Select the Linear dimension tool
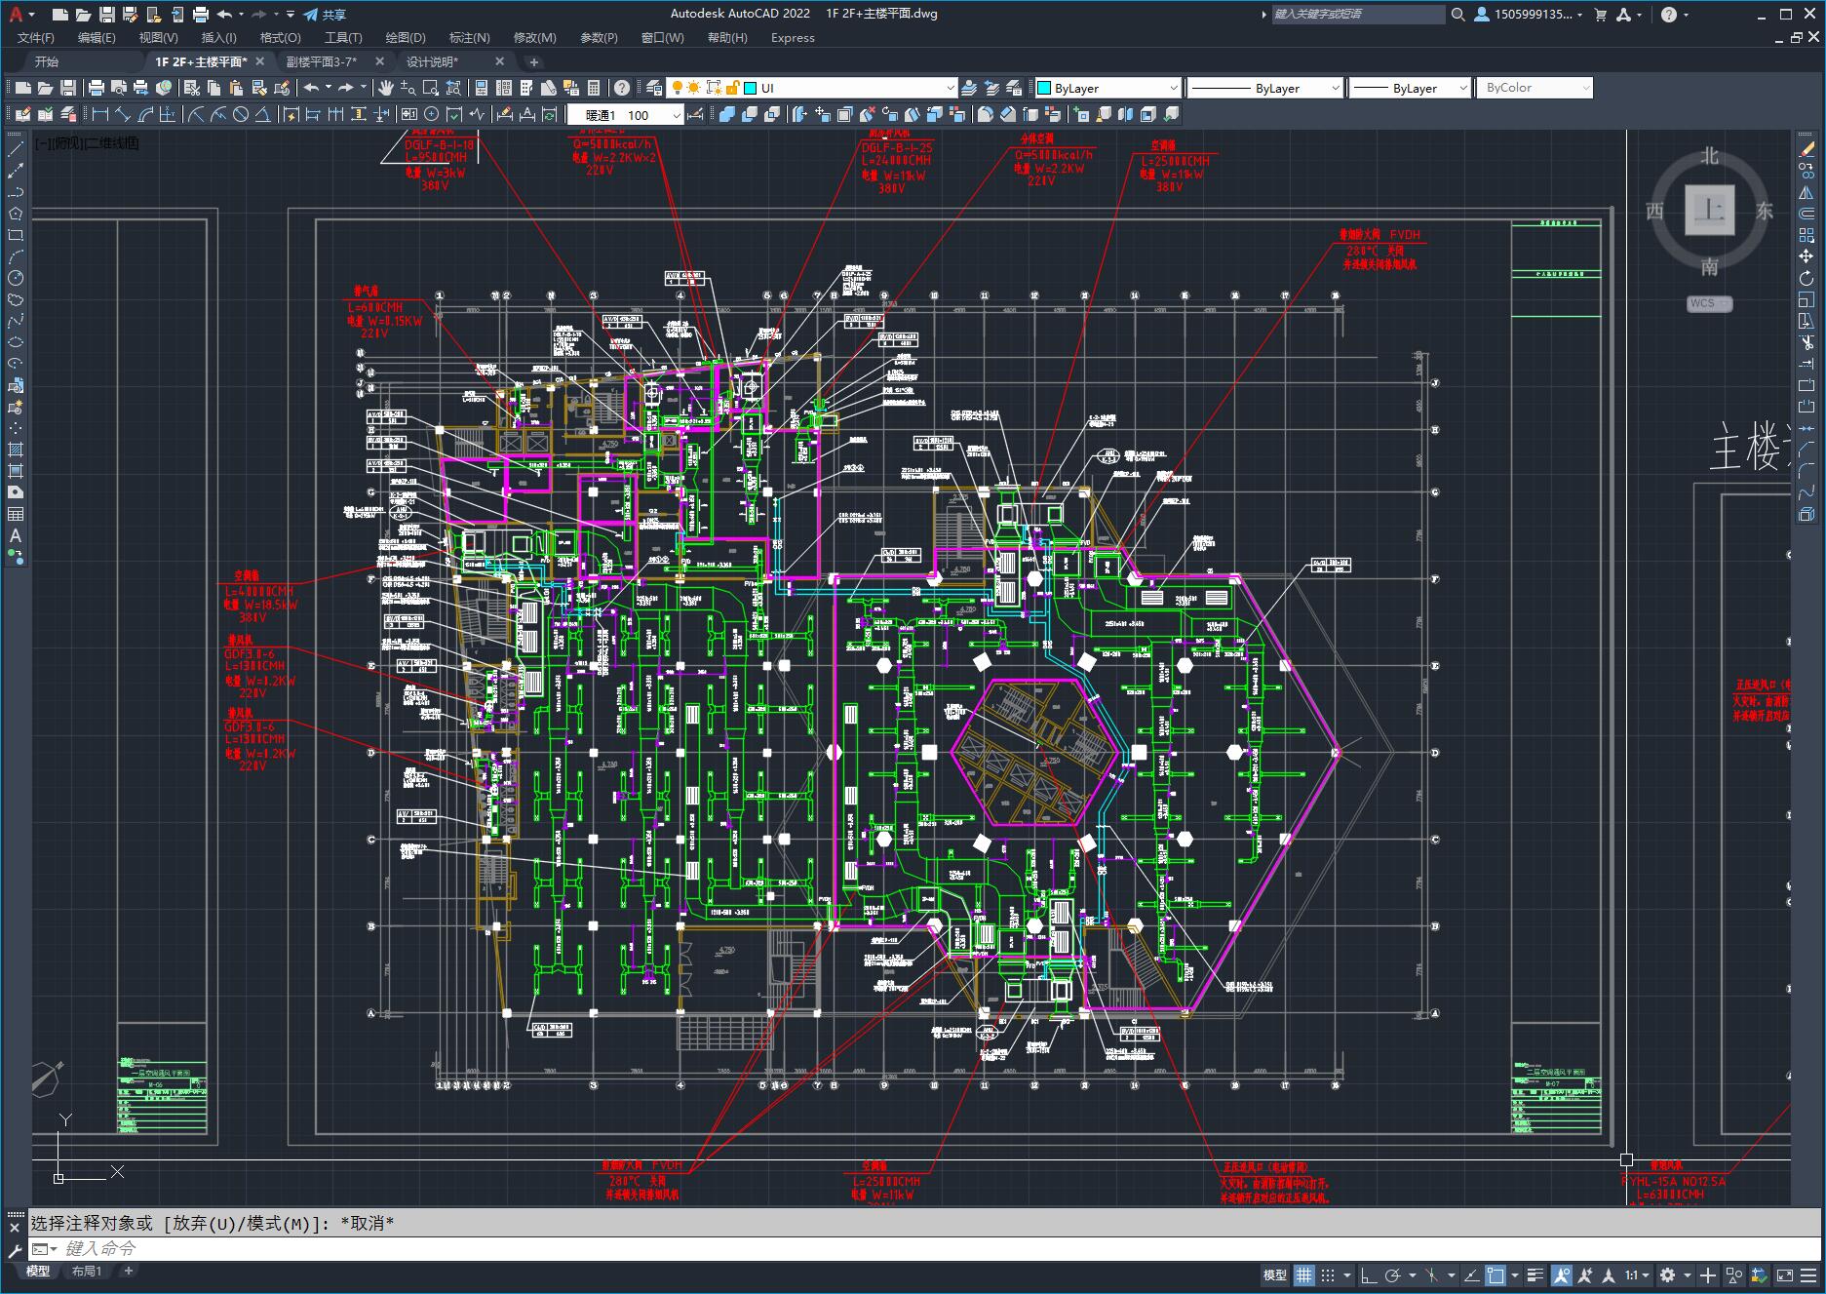 pos(100,114)
